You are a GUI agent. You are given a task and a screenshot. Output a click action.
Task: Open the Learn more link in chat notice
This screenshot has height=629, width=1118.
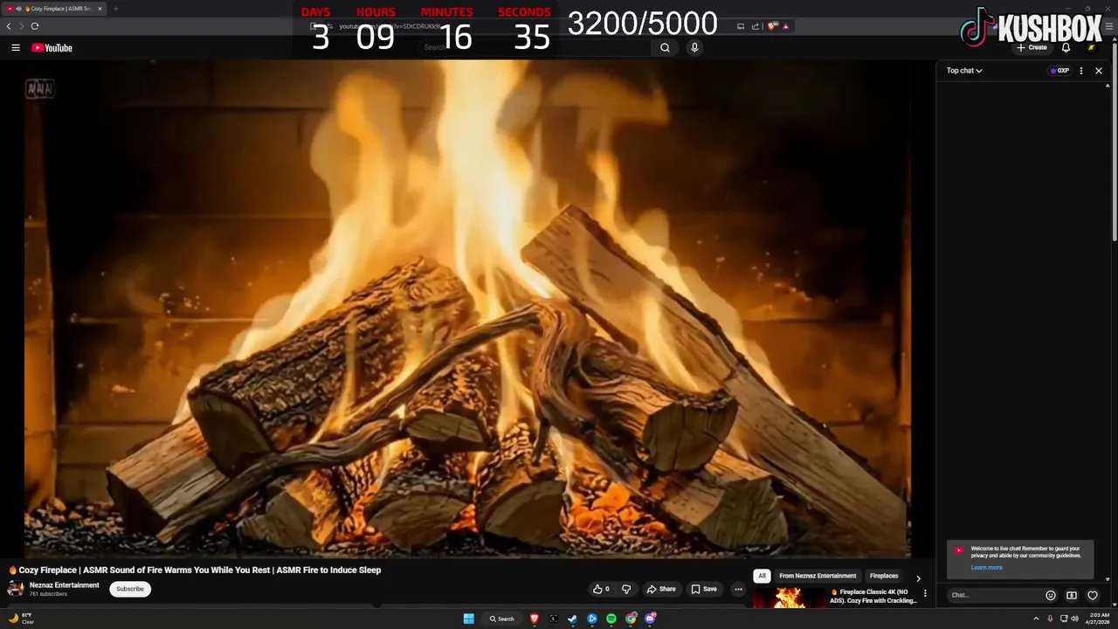point(986,568)
